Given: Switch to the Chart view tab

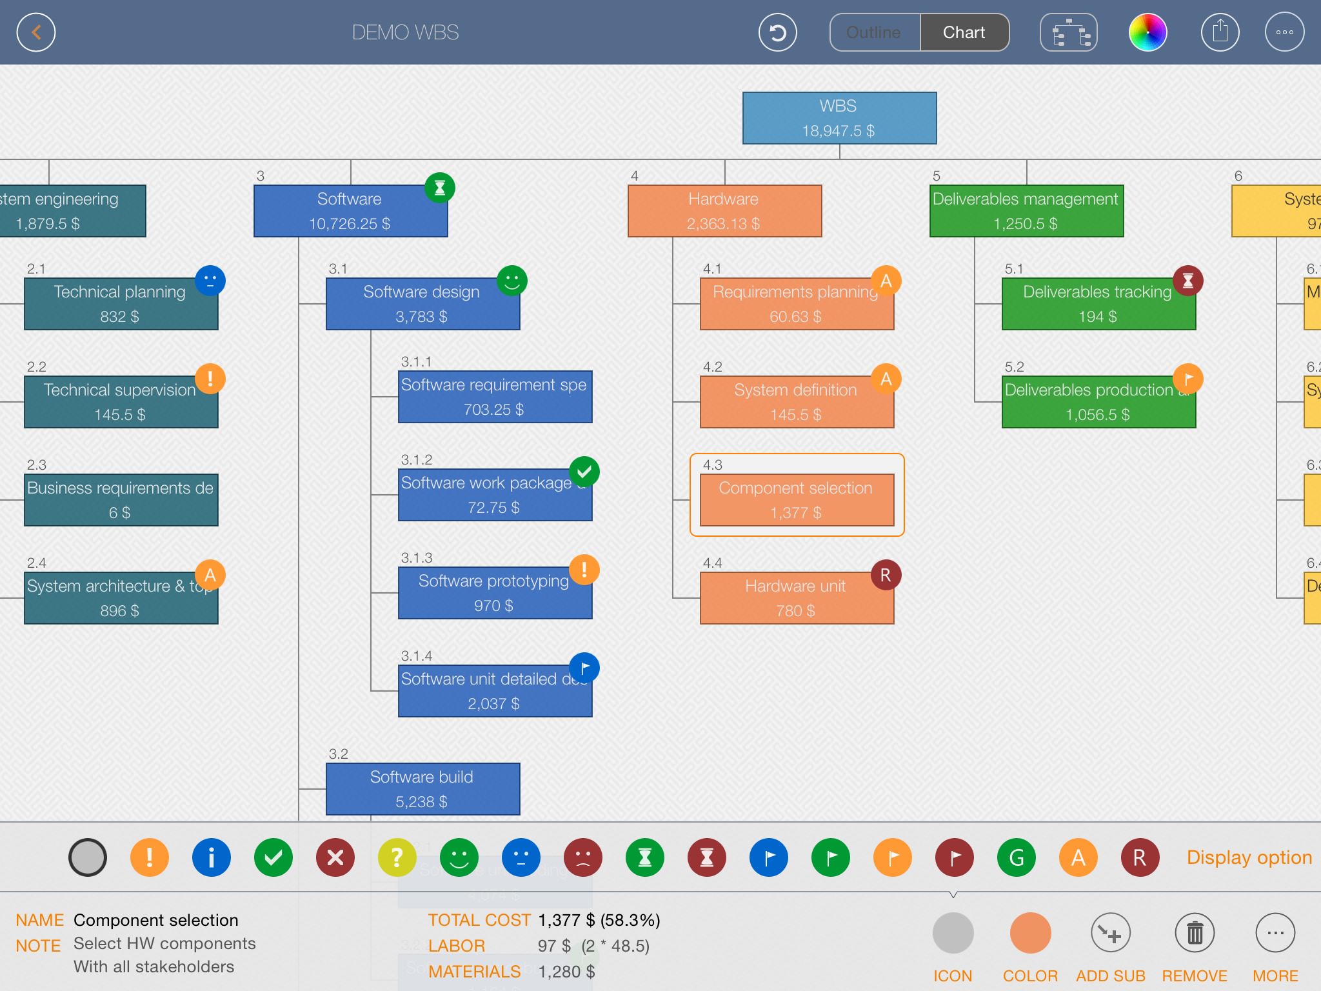Looking at the screenshot, I should pyautogui.click(x=964, y=32).
